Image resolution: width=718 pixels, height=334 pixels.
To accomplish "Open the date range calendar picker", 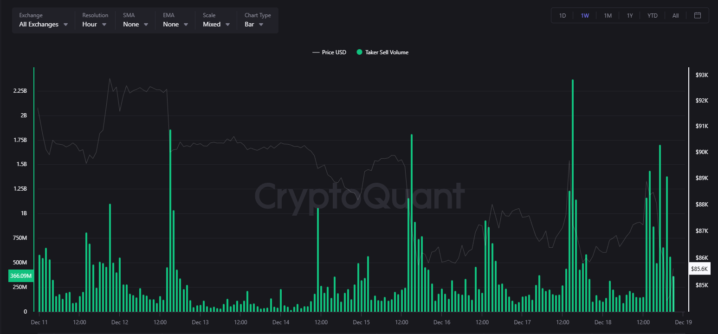I will coord(698,15).
